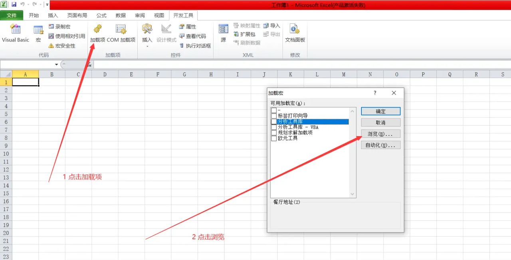Click 执行对话框 run dialog button
This screenshot has height=260, width=511.
point(195,46)
